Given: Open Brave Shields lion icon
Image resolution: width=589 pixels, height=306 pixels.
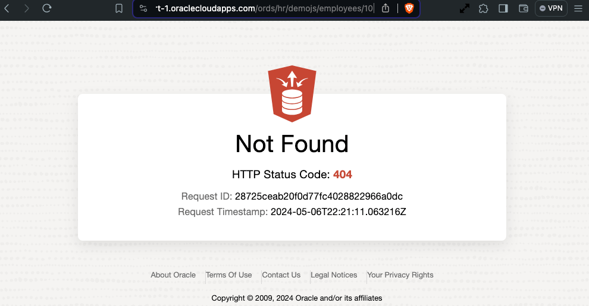Looking at the screenshot, I should 409,8.
